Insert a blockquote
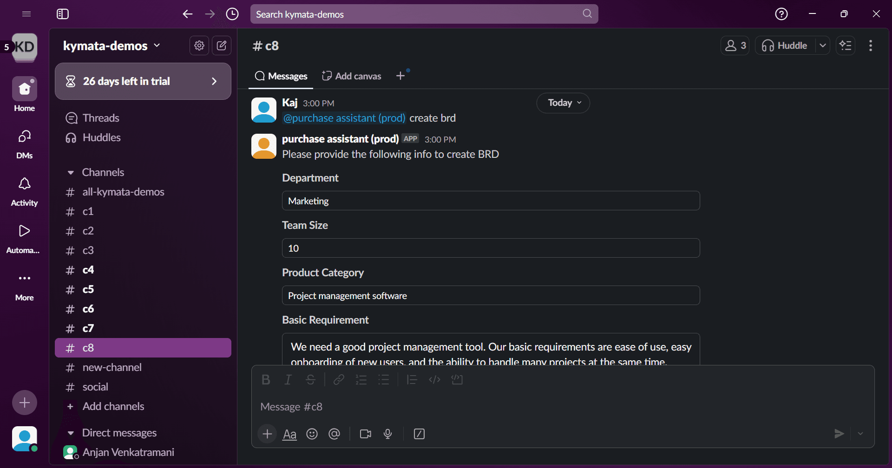Image resolution: width=892 pixels, height=468 pixels. click(412, 380)
